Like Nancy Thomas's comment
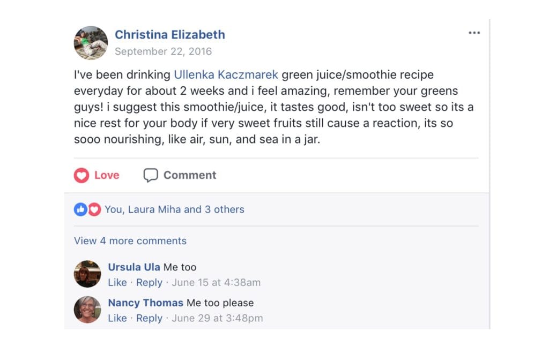The image size is (549, 354). click(117, 318)
